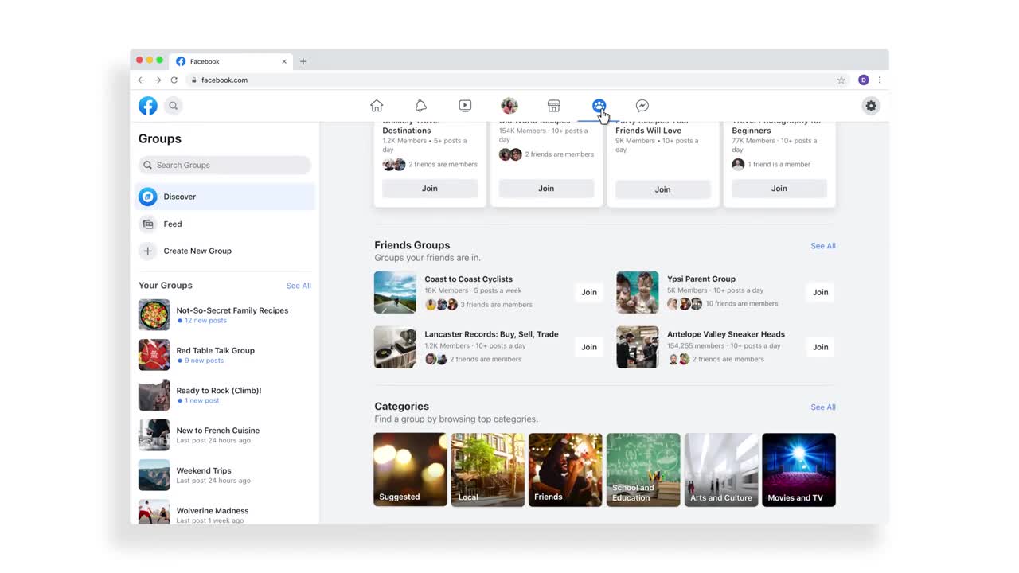Image resolution: width=1019 pixels, height=573 pixels.
Task: Join Antelope Valley Sneaker Heads
Action: click(x=821, y=347)
